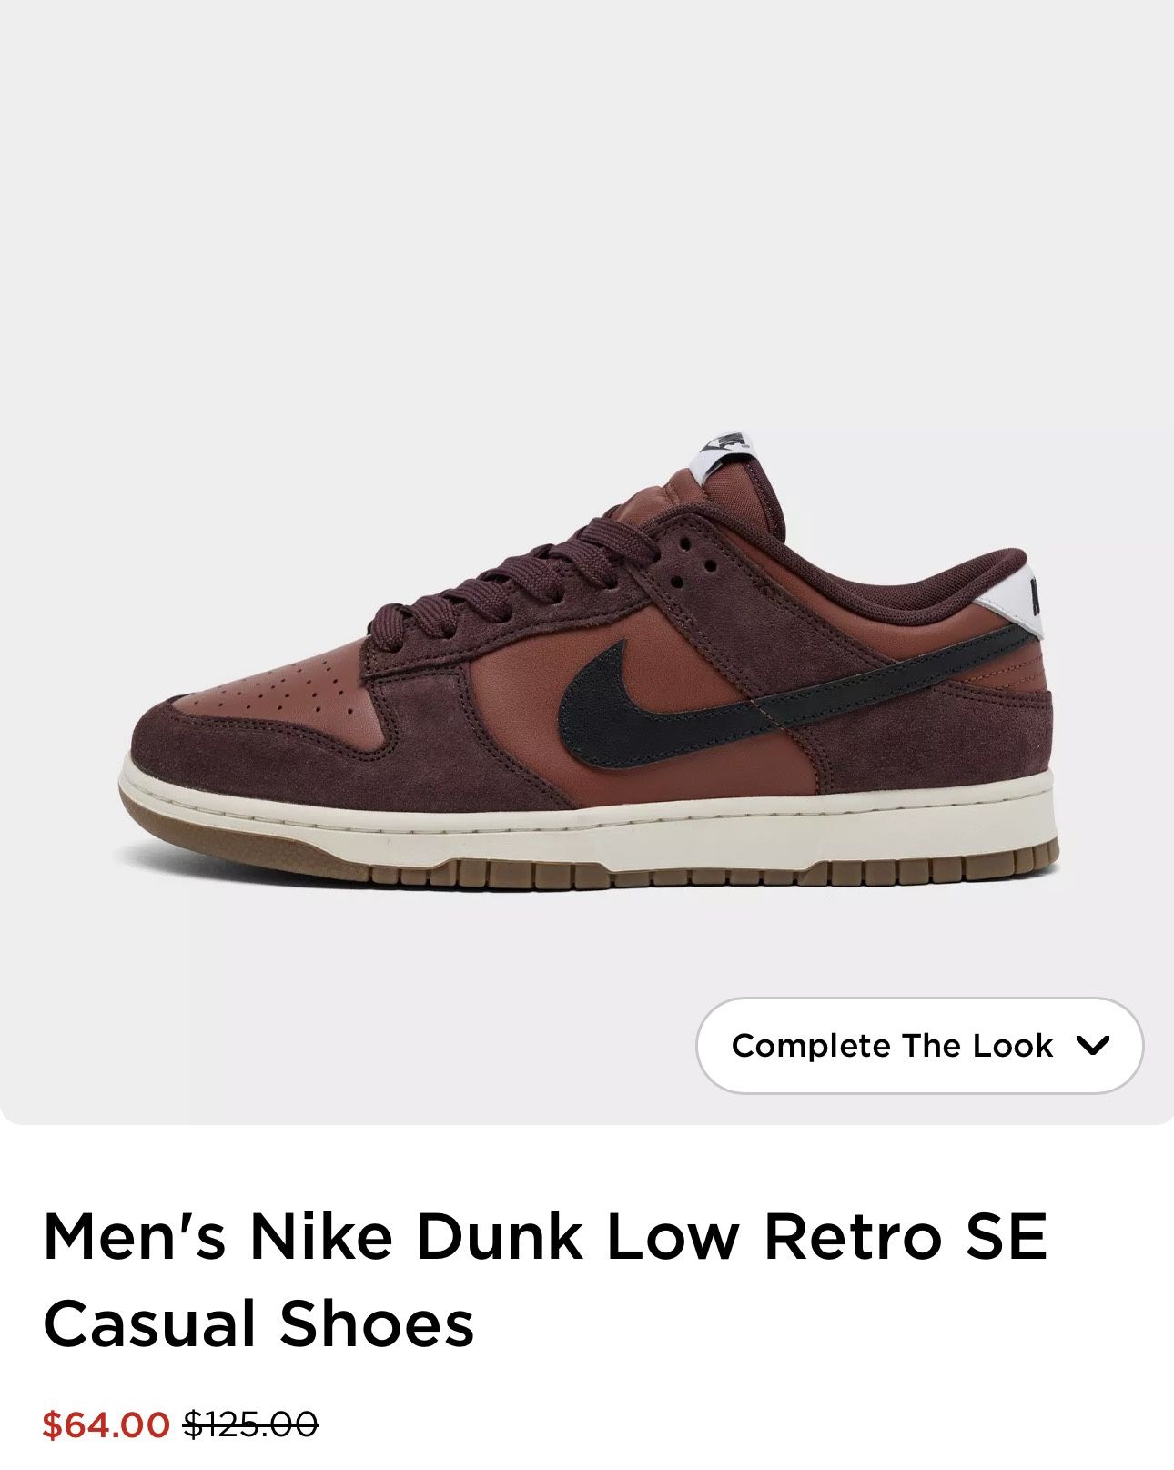Click the chevron arrow beside Complete The Look
This screenshot has height=1470, width=1174.
coord(1092,1046)
